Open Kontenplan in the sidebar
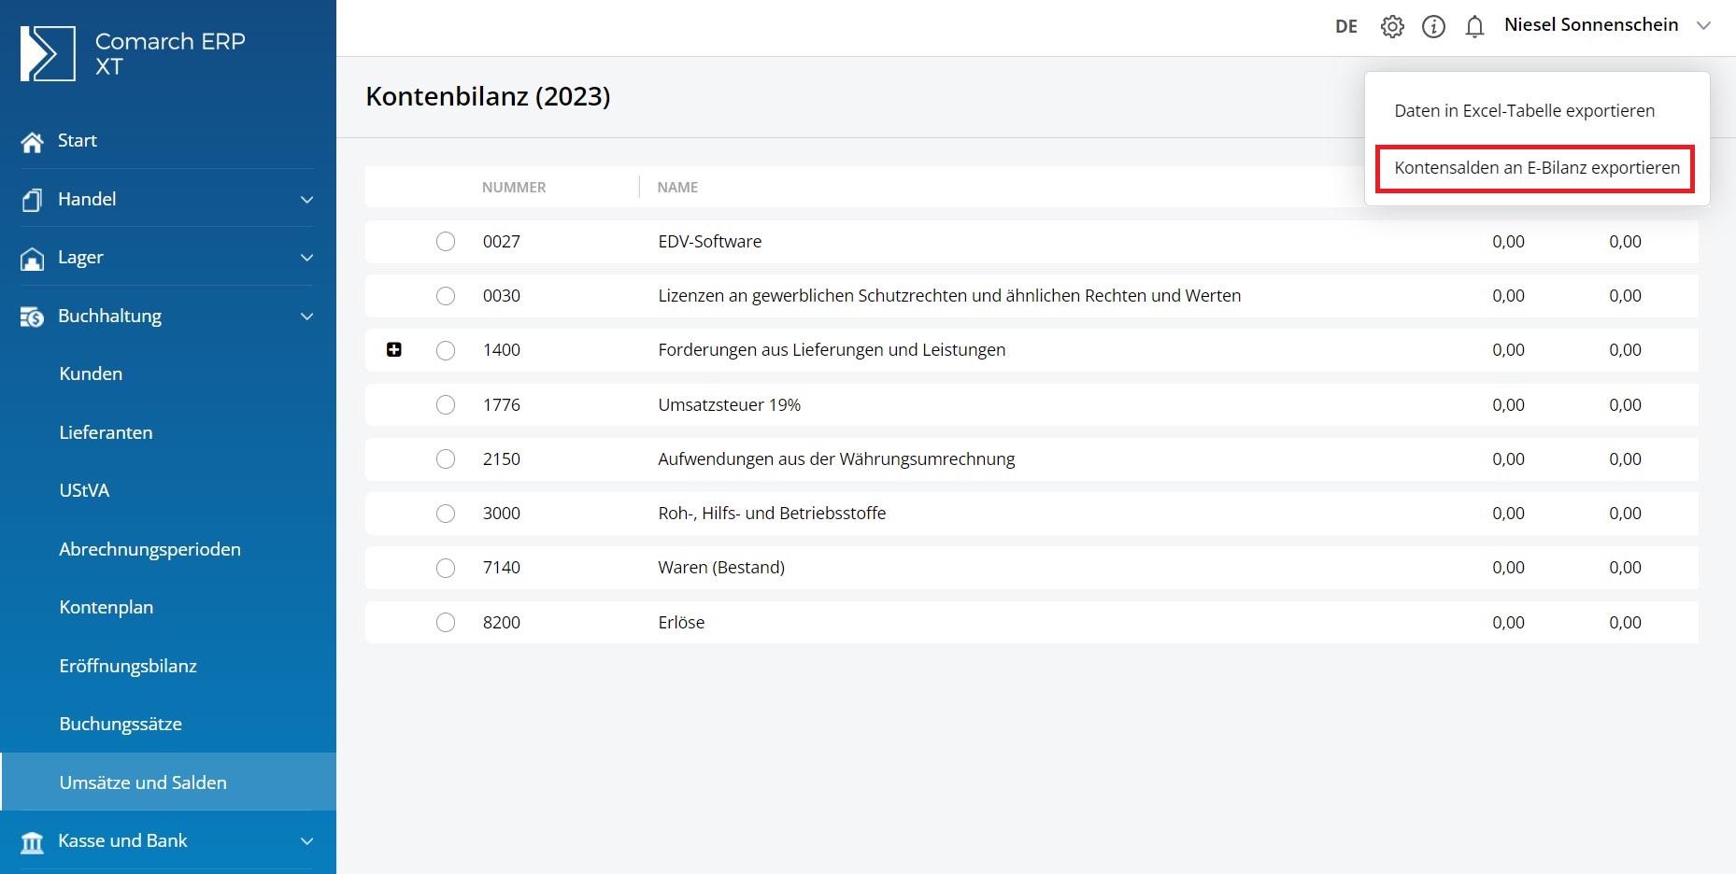Viewport: 1736px width, 874px height. tap(106, 607)
